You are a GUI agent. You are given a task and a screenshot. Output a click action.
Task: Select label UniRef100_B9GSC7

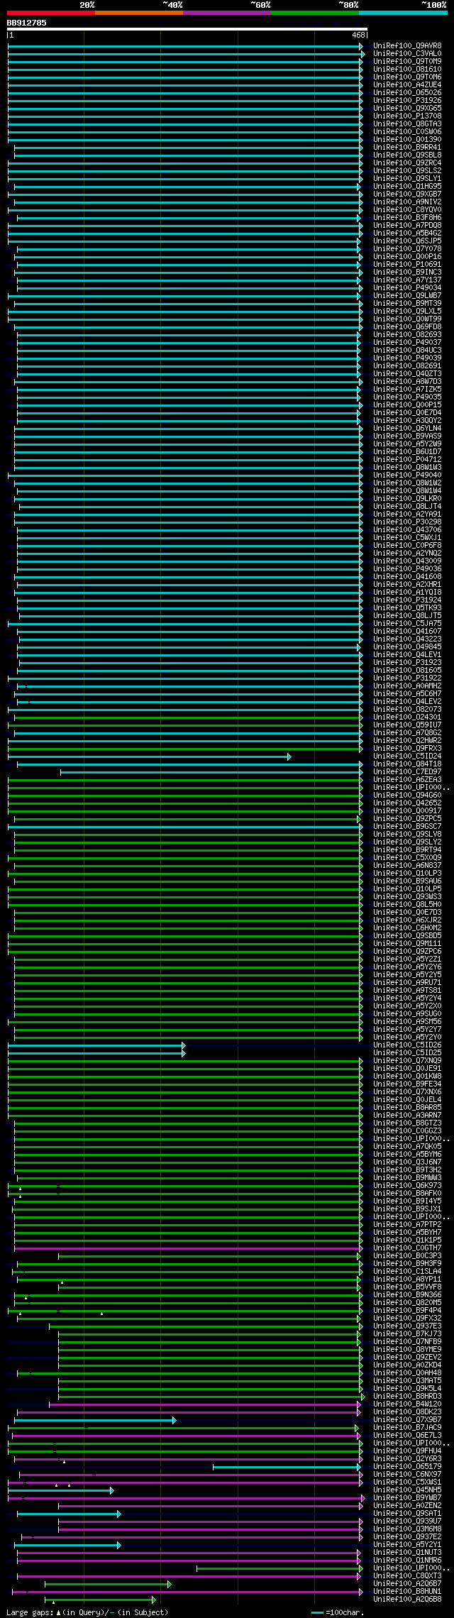(407, 827)
